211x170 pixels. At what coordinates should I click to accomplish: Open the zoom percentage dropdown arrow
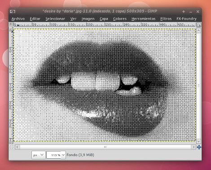(63, 155)
